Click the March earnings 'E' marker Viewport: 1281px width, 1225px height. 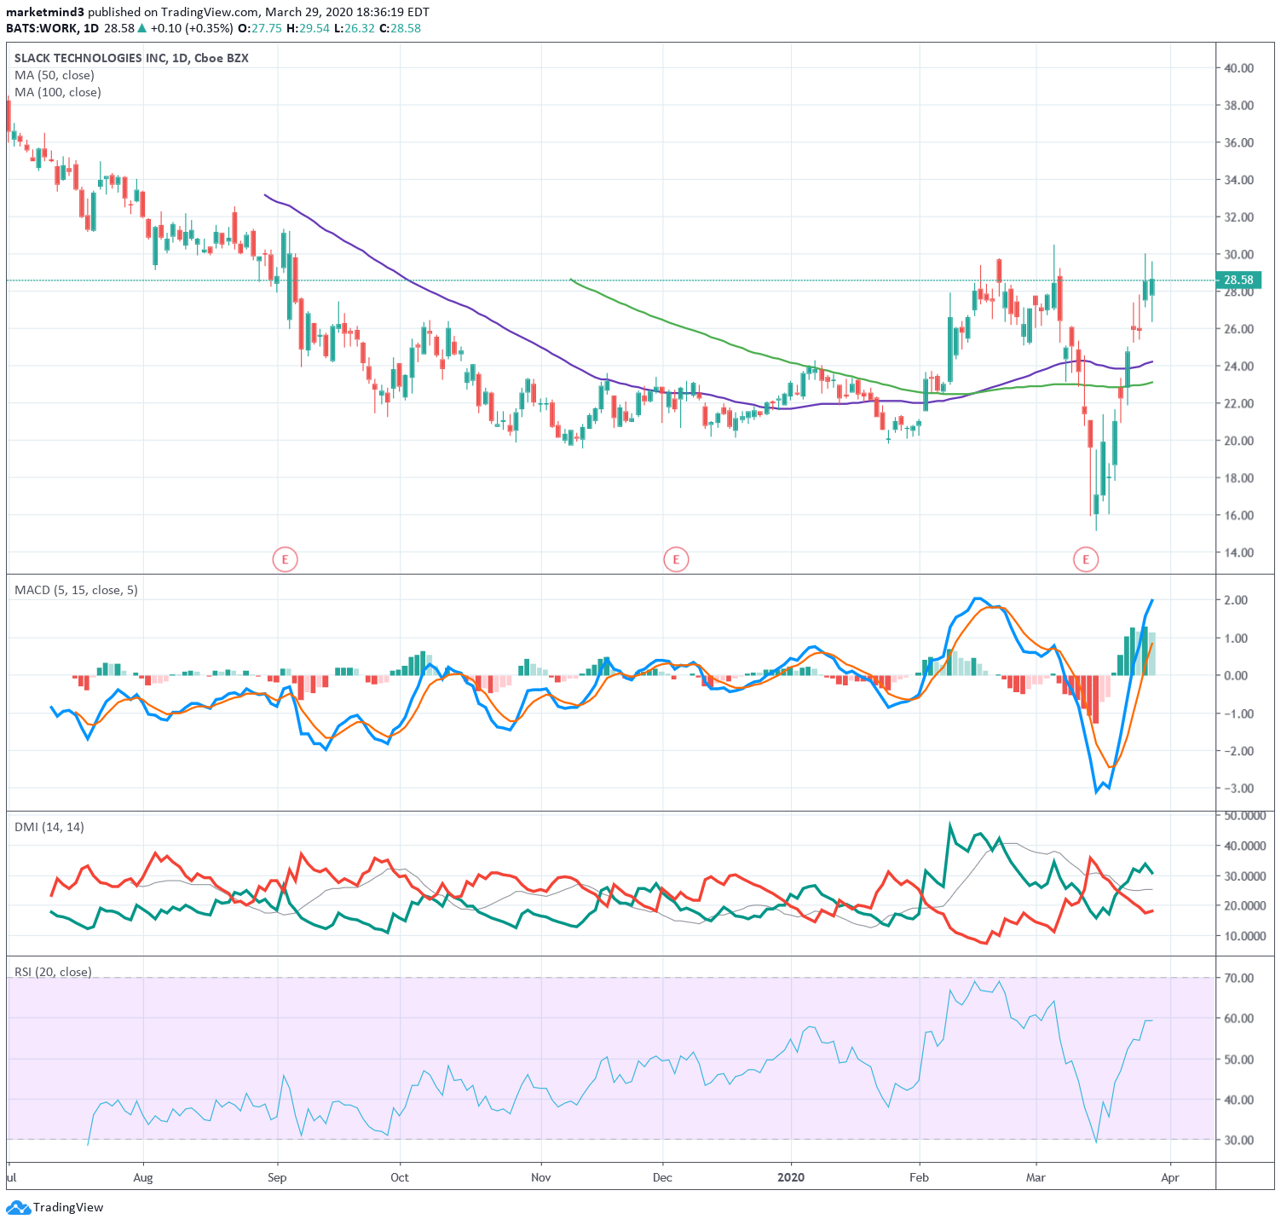1086,560
